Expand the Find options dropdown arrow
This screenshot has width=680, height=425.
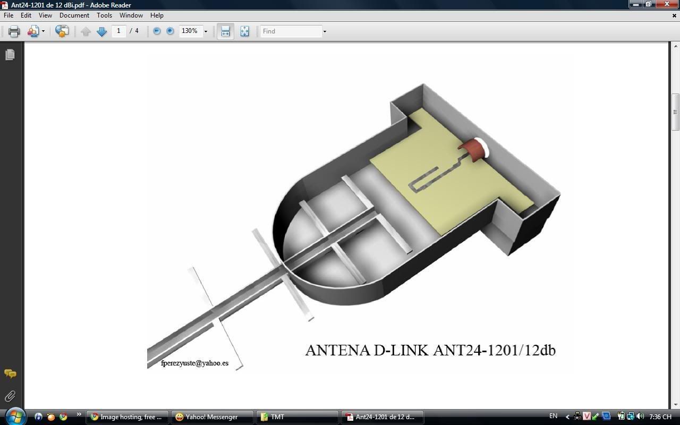(x=325, y=31)
